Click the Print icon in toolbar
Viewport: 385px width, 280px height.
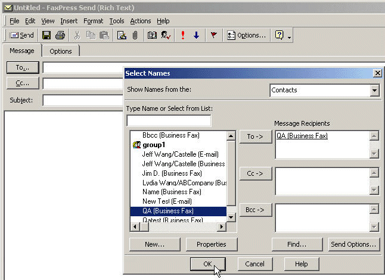pyautogui.click(x=58, y=36)
